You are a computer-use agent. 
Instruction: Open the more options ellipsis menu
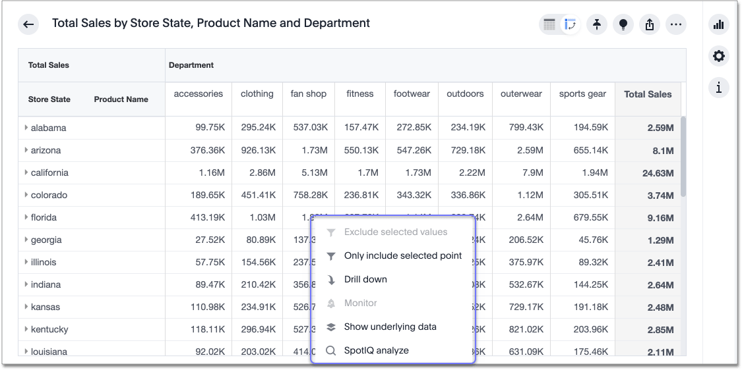tap(676, 24)
